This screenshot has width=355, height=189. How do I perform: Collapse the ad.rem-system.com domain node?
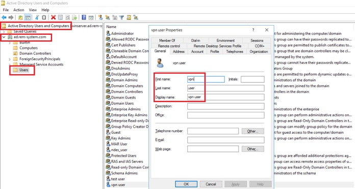(x=4, y=37)
